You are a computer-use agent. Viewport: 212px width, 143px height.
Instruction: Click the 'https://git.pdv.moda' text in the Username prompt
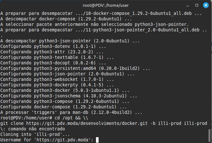(x=62, y=140)
